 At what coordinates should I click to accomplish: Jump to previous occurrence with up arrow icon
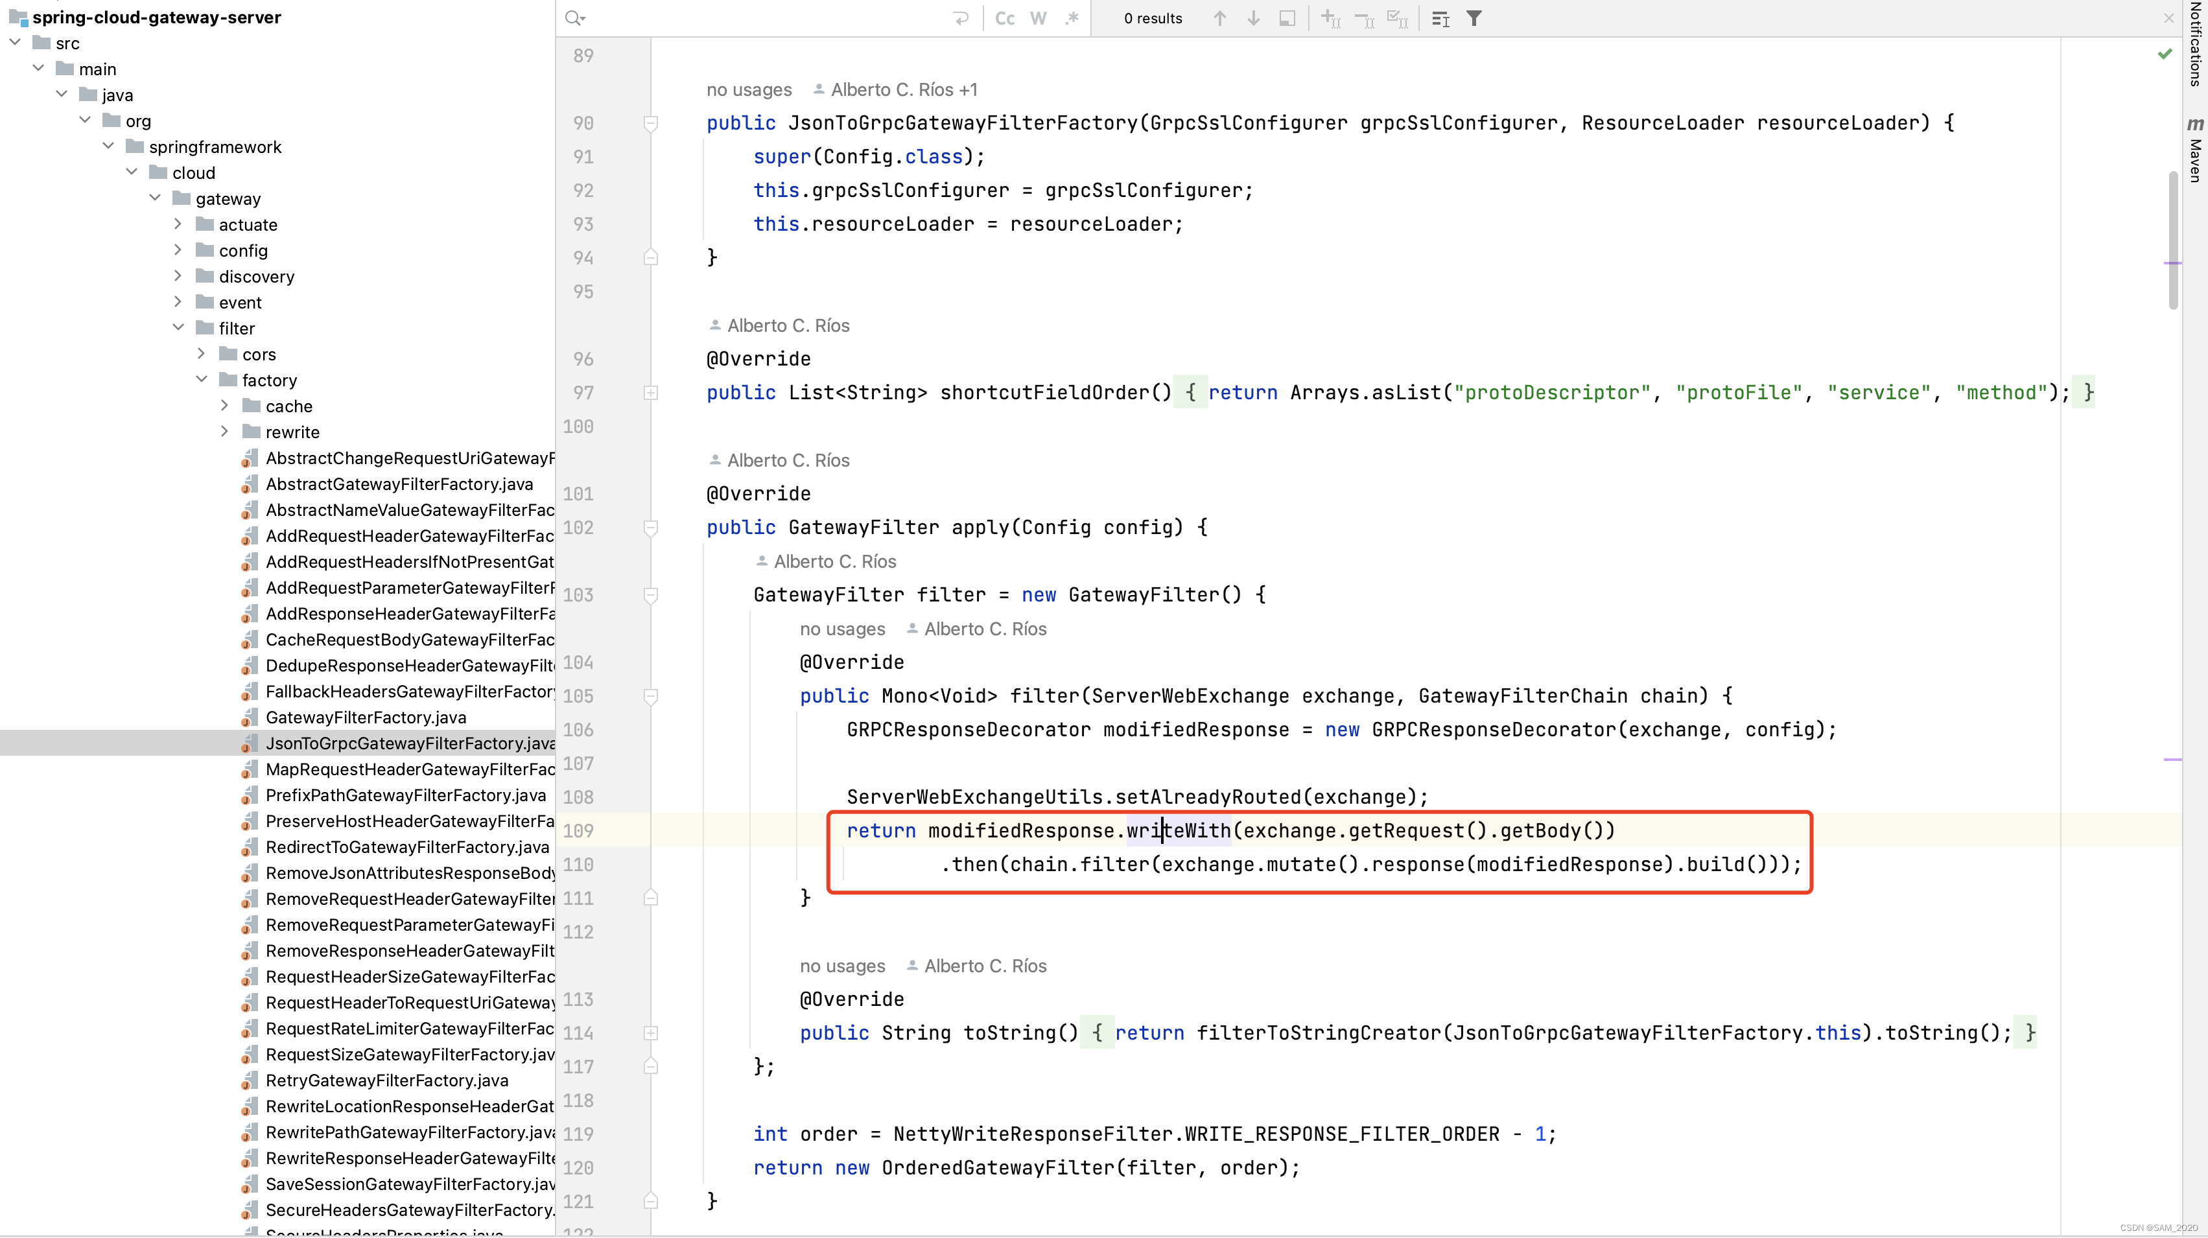point(1219,18)
